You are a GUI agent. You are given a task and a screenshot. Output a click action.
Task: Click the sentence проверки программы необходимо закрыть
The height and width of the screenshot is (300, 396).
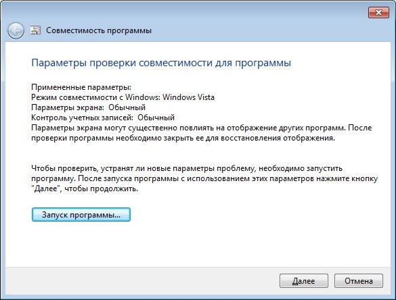pos(183,138)
